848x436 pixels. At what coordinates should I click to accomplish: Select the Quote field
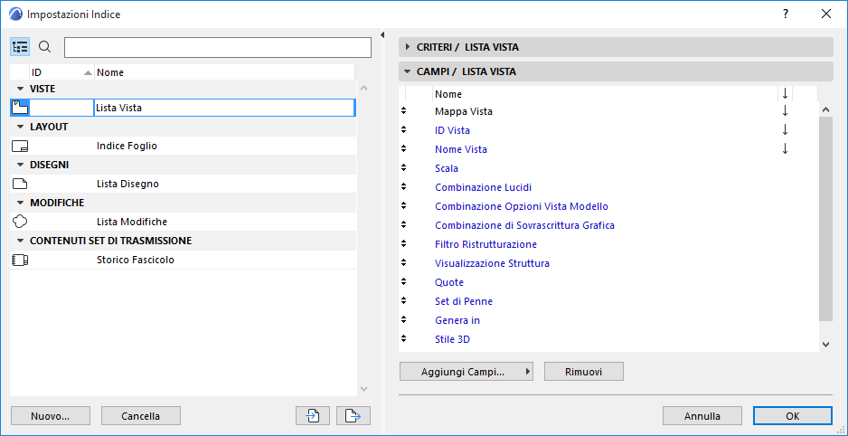449,282
